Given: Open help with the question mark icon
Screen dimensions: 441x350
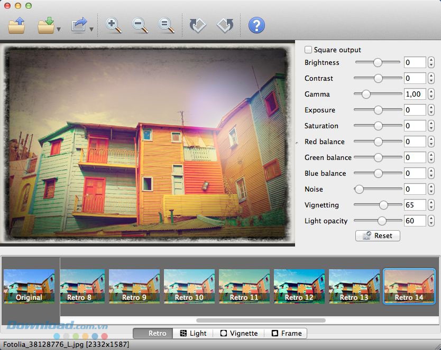Looking at the screenshot, I should tap(256, 25).
